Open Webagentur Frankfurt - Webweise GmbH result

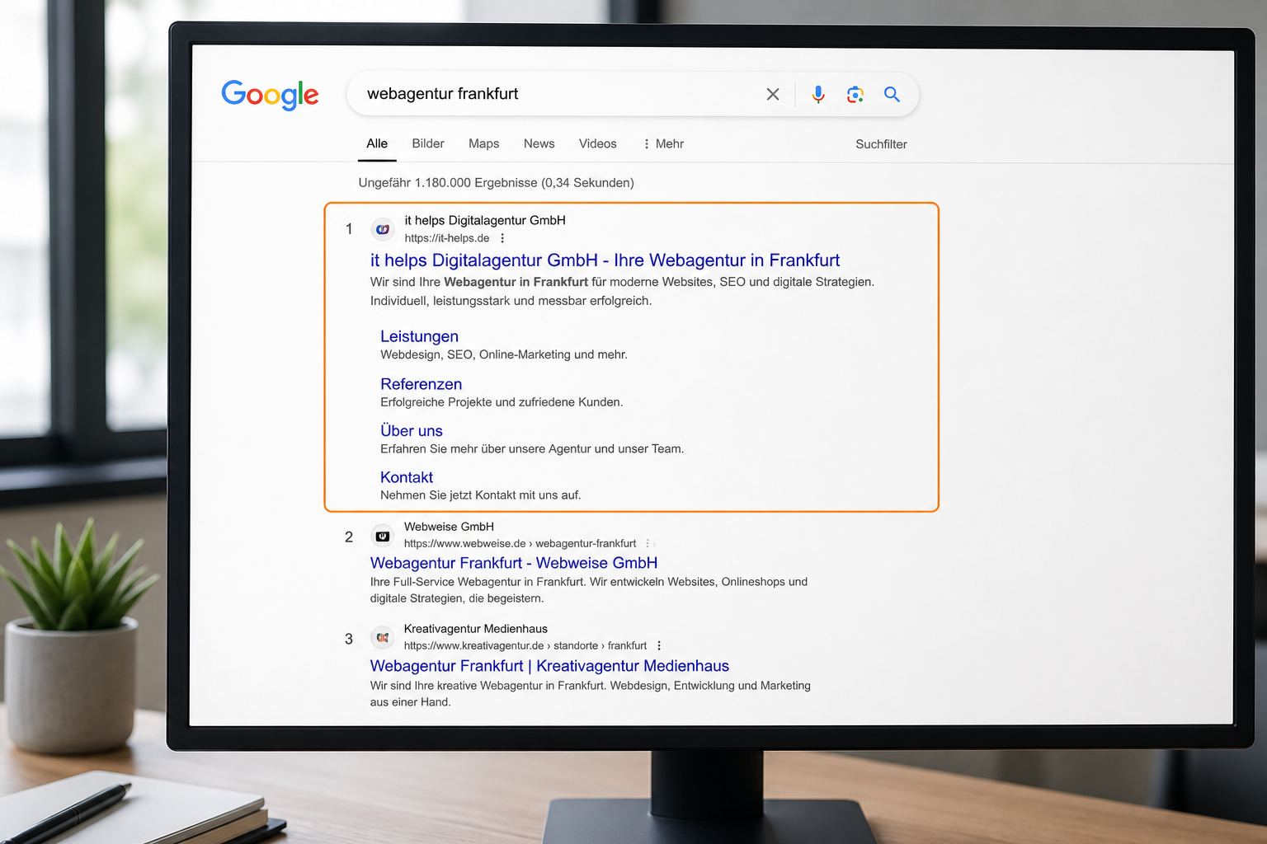coord(514,563)
